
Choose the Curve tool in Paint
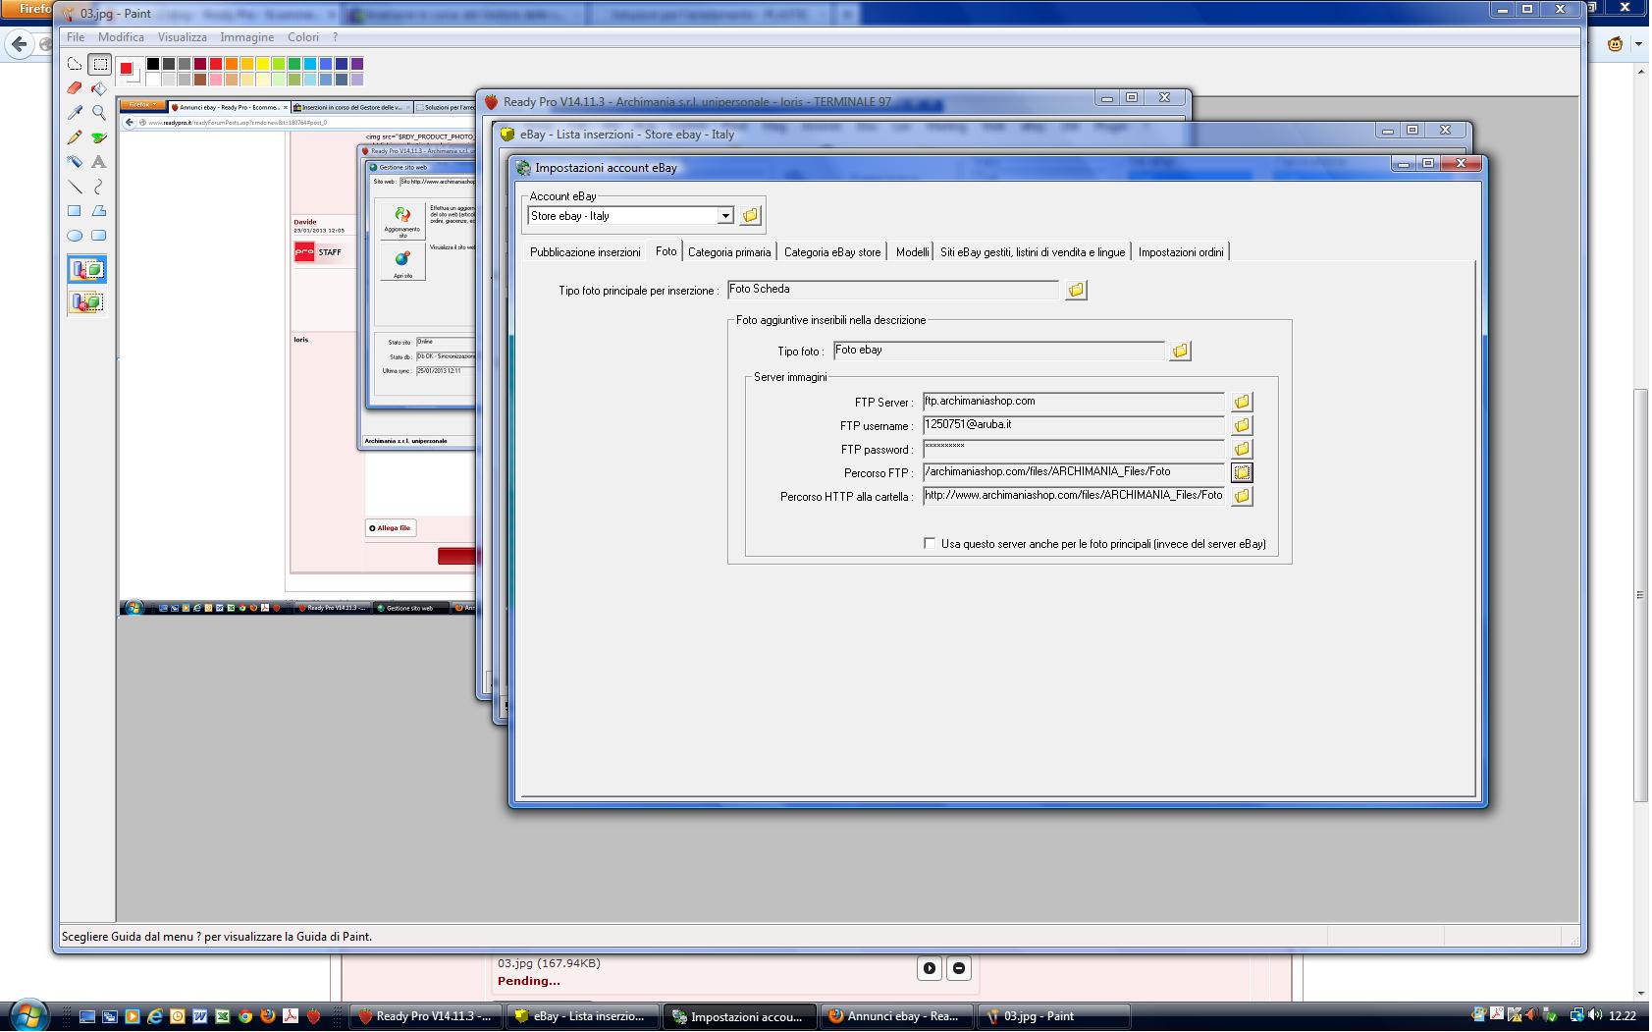click(x=99, y=187)
